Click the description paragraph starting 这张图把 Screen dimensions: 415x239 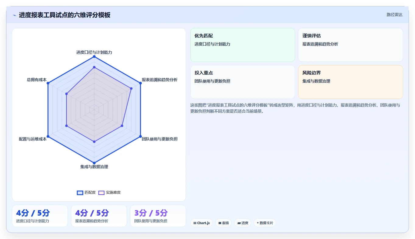295,108
